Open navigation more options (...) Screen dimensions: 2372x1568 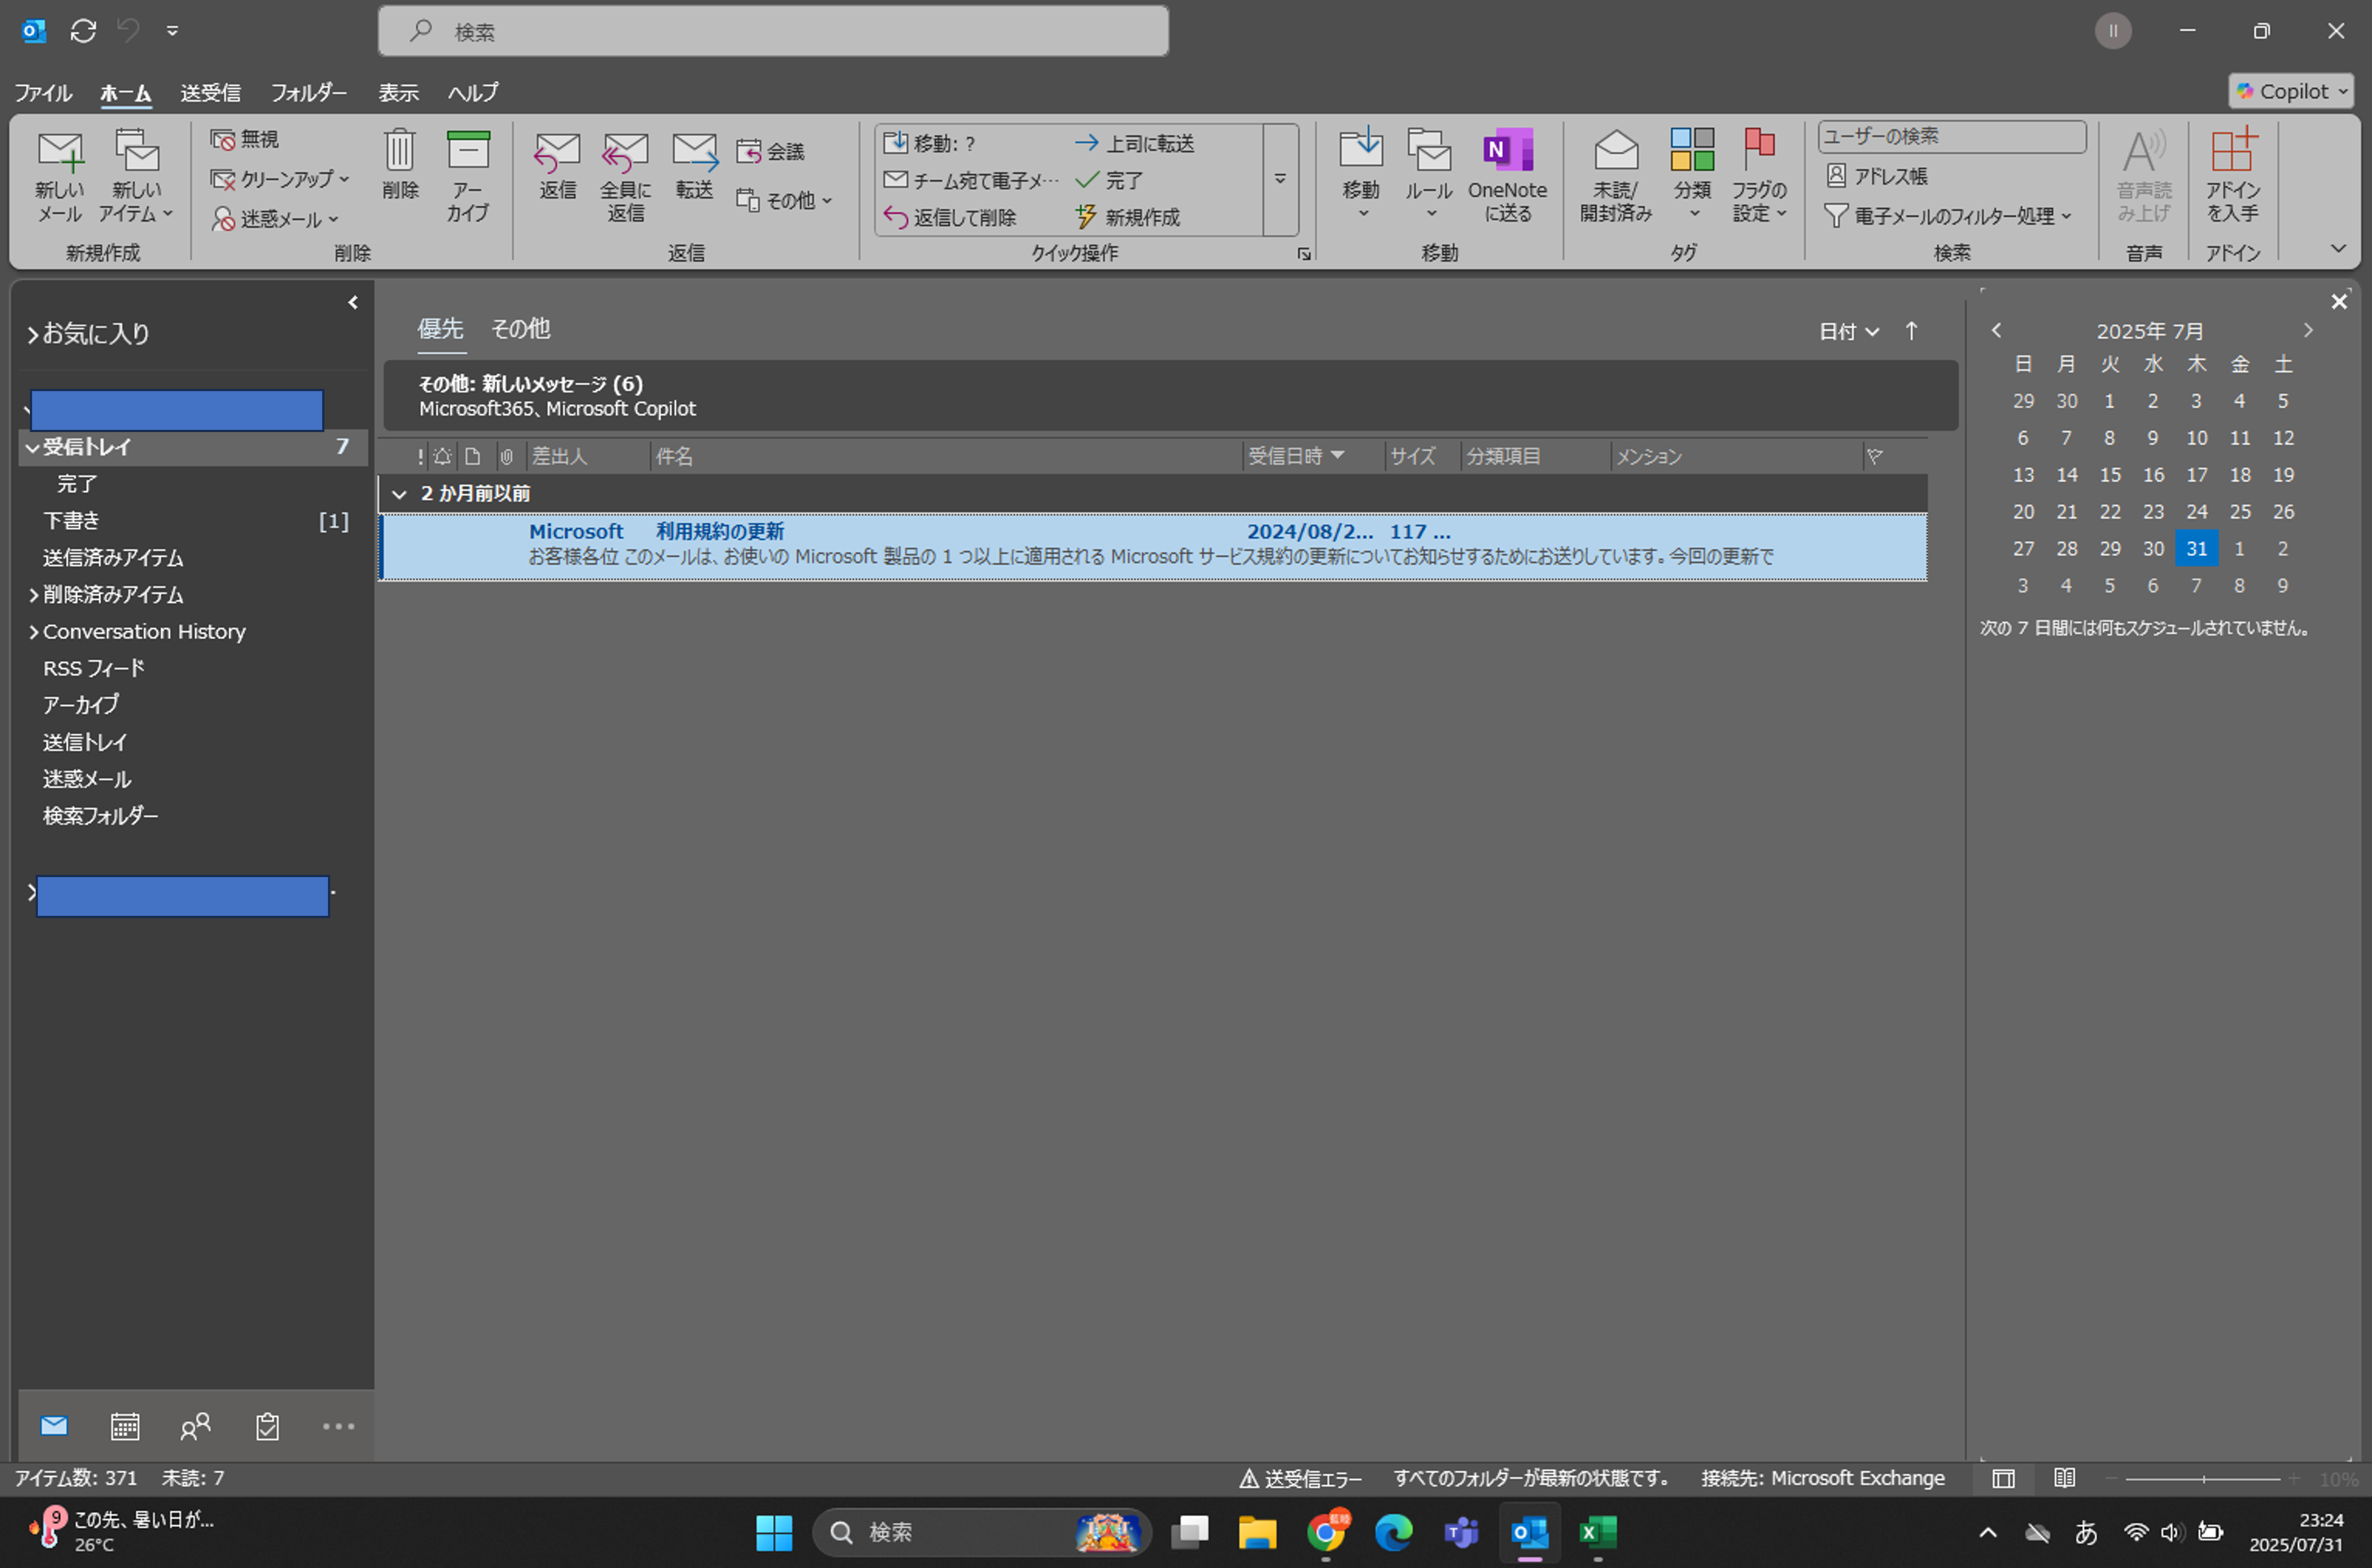pyautogui.click(x=338, y=1426)
